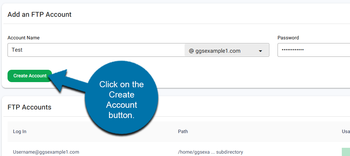
Task: Click the word Test in Account Name
Action: point(17,50)
